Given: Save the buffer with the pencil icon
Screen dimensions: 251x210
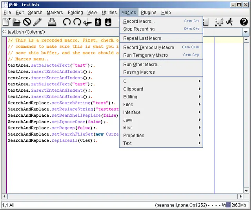Looking at the screenshot, I should tap(37, 22).
